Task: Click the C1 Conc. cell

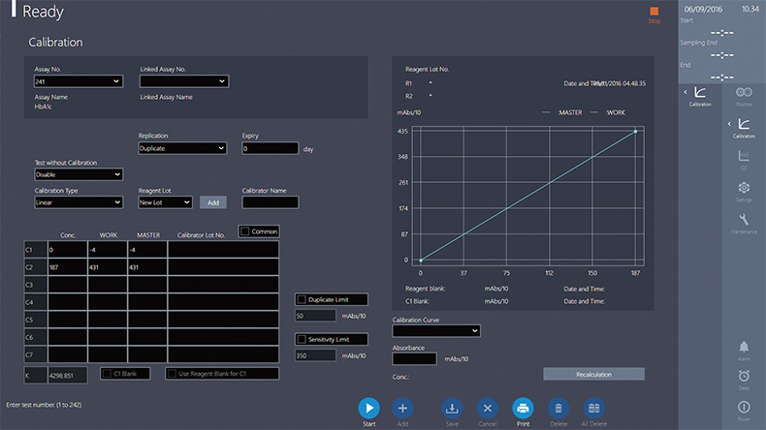Action: pyautogui.click(x=68, y=250)
